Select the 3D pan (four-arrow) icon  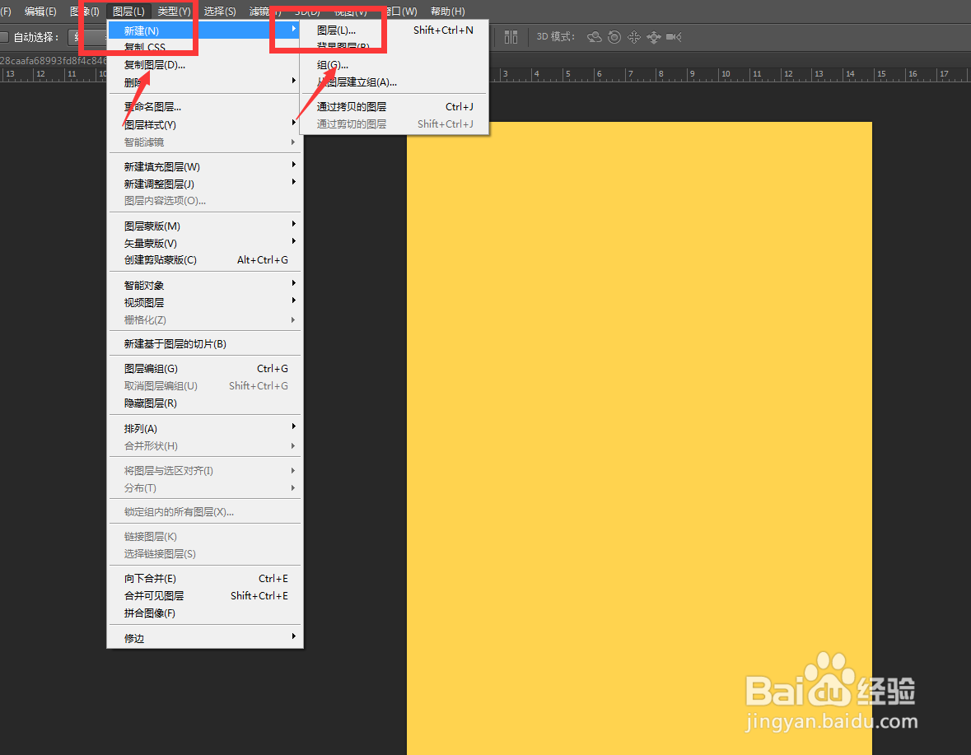pos(634,37)
